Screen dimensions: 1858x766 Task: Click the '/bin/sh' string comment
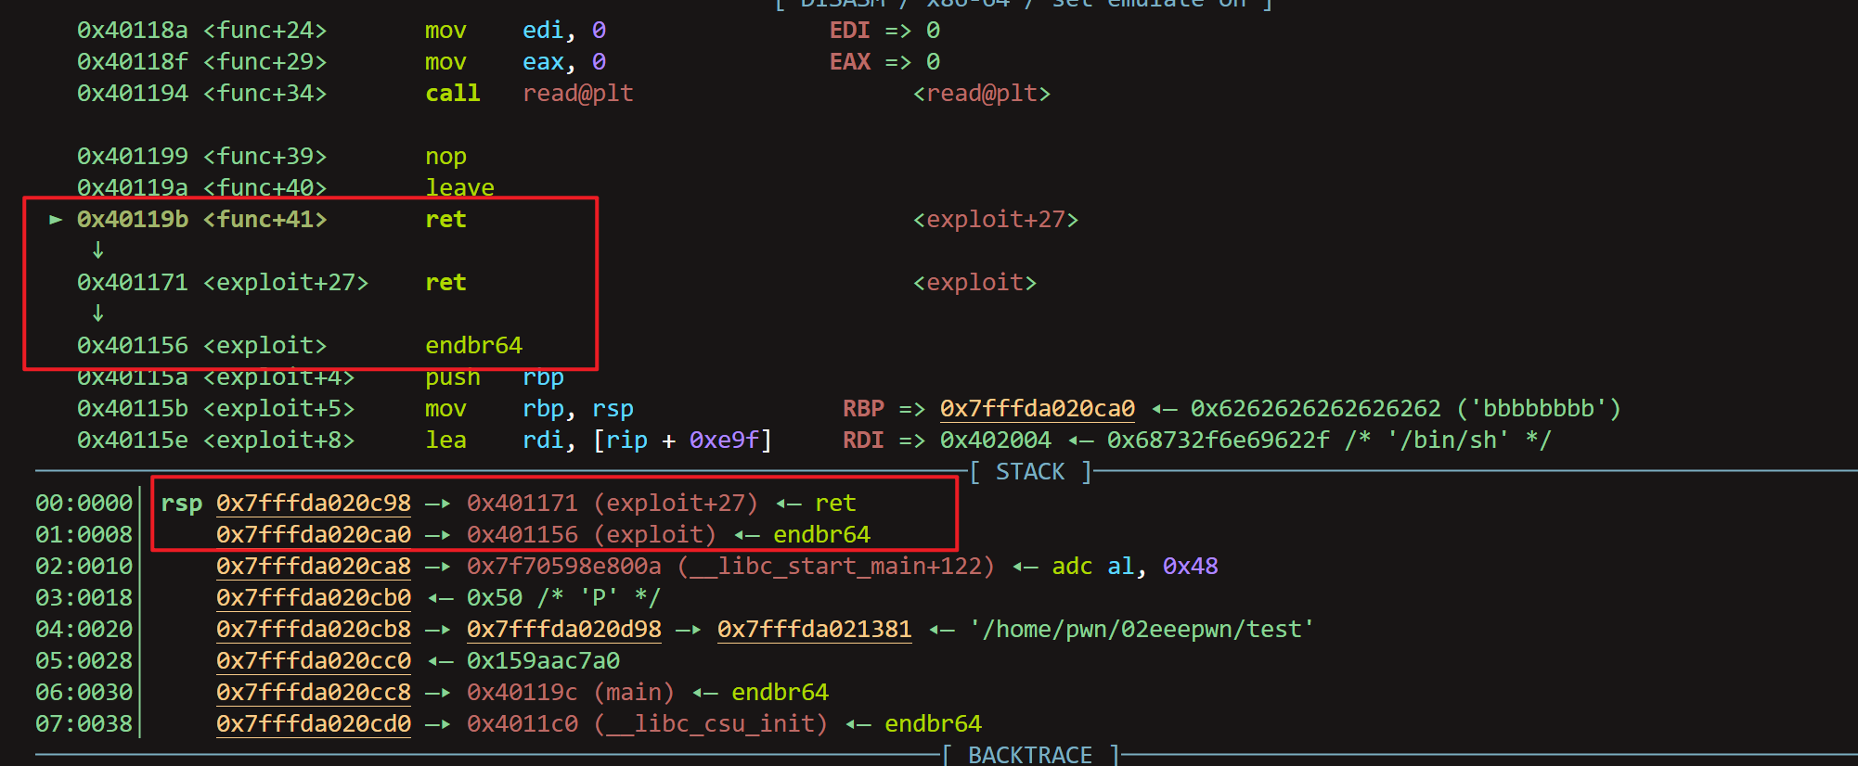[x=1448, y=440]
